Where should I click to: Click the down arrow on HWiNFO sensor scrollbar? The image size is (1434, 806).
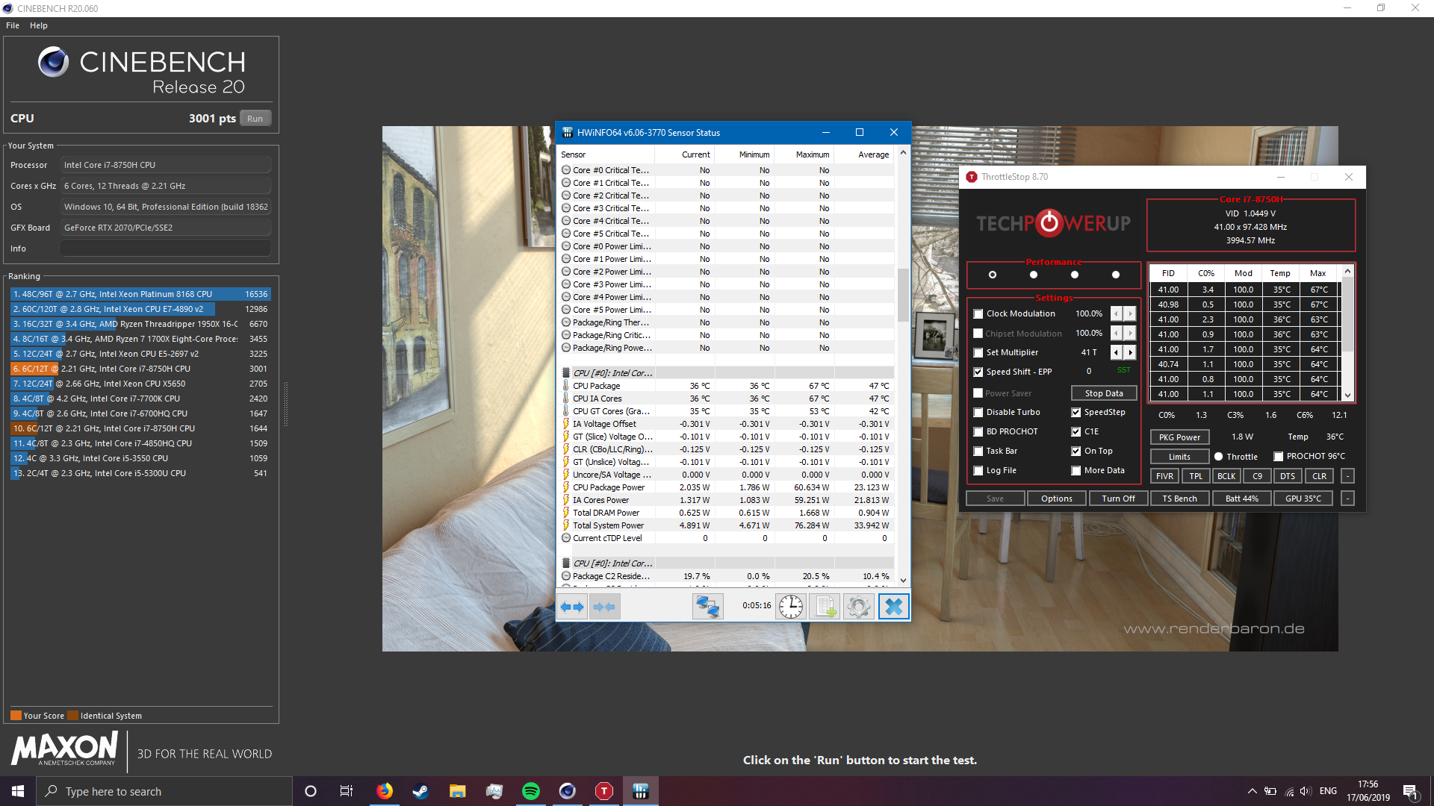coord(903,580)
